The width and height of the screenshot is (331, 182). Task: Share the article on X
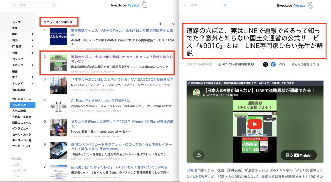[x=265, y=64]
